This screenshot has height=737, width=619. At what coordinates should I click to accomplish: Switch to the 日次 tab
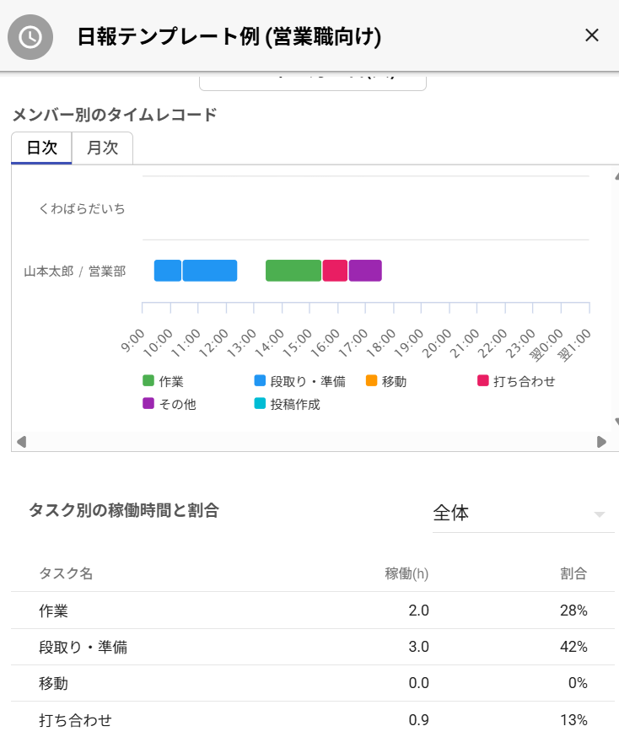click(x=42, y=148)
